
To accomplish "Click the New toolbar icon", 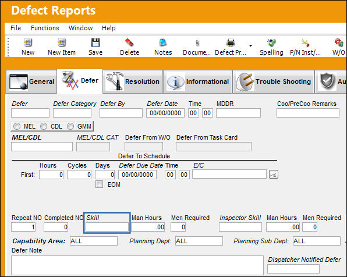I will pos(28,42).
